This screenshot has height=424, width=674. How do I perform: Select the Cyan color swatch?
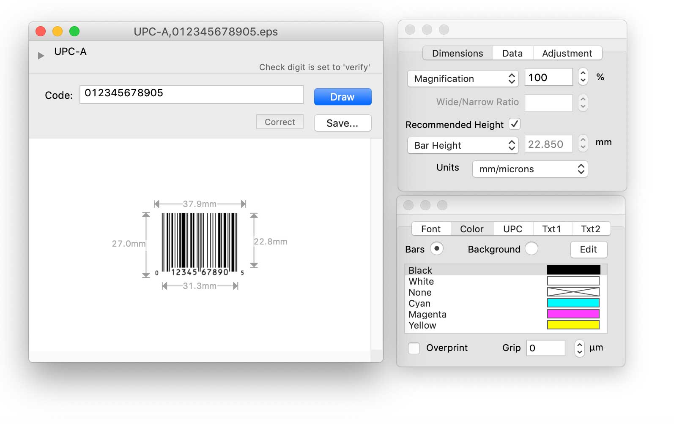(x=573, y=303)
